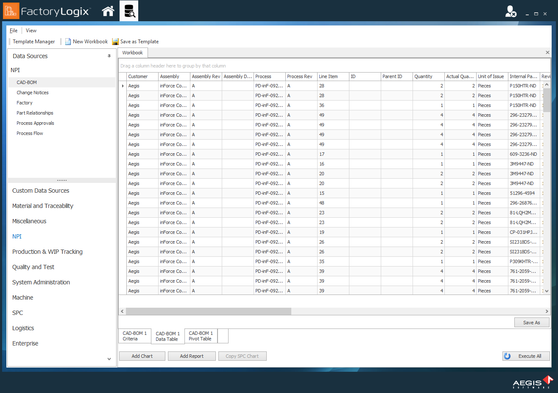Open the View menu
The height and width of the screenshot is (393, 558).
[31, 30]
